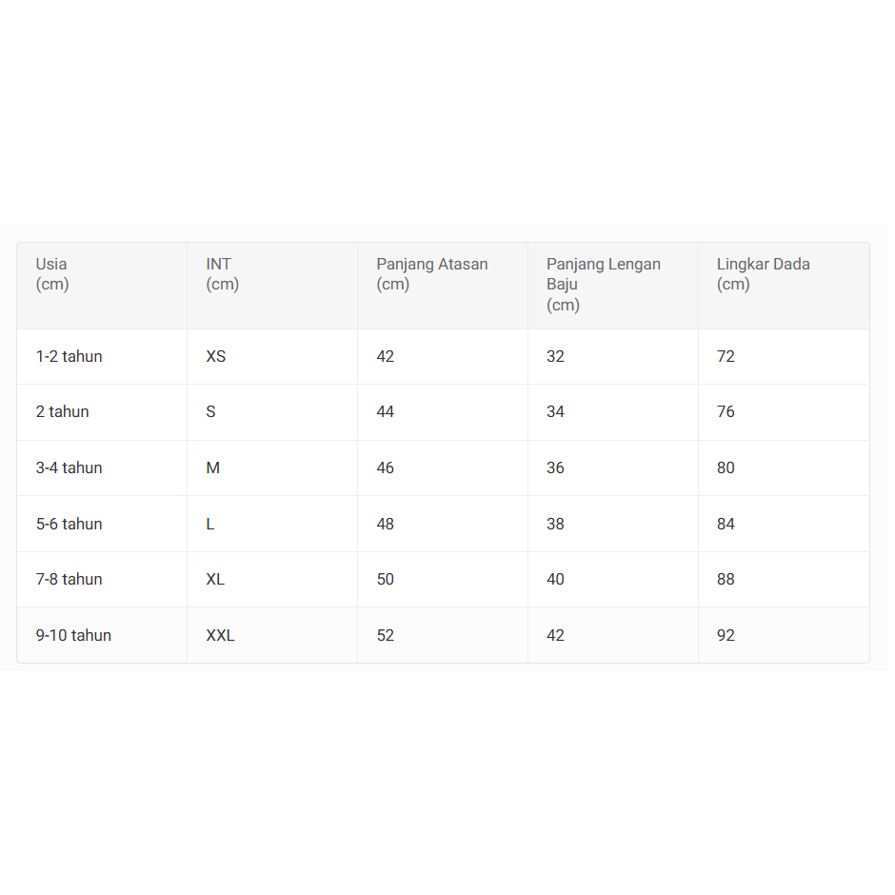Click the 9-10 tahun age cell
The height and width of the screenshot is (895, 895).
coord(74,635)
